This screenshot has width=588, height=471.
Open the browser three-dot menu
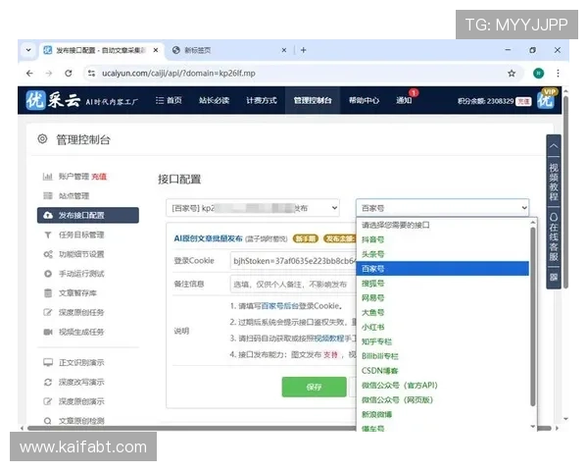coord(558,74)
